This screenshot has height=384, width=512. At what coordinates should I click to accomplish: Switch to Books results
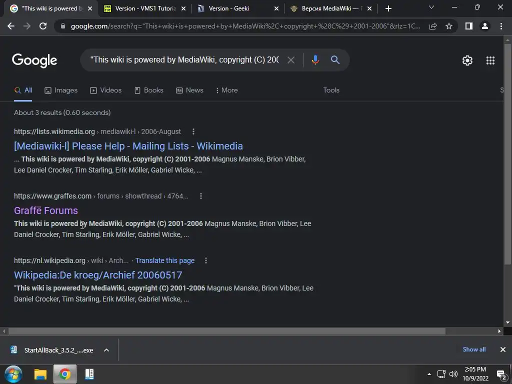(149, 90)
